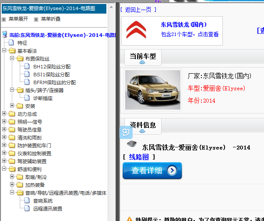Click the folder icon of 动力总成

[12, 114]
